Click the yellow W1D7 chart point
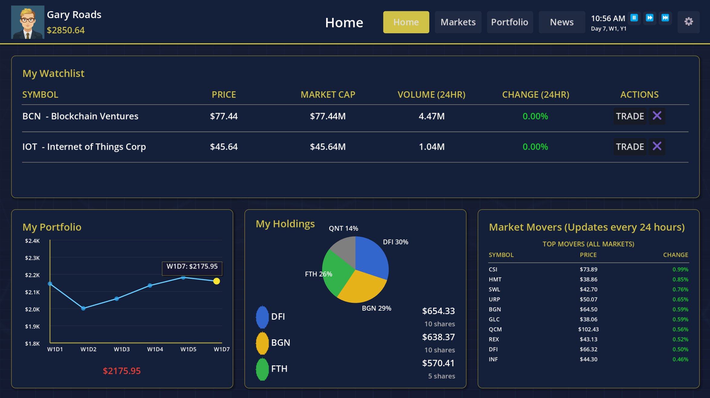Screen dimensions: 710x398 [x=217, y=281]
